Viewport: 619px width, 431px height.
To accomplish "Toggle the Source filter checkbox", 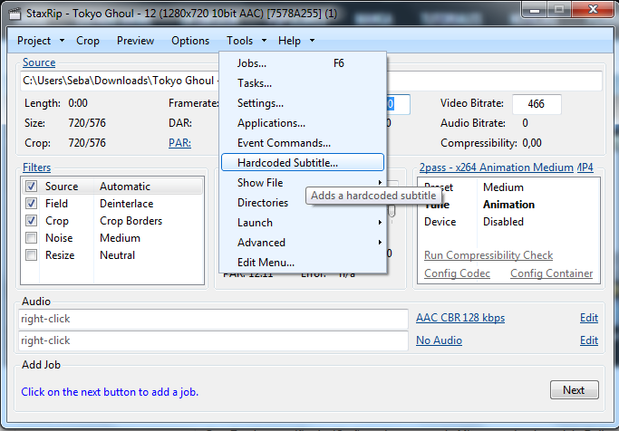I will (31, 187).
